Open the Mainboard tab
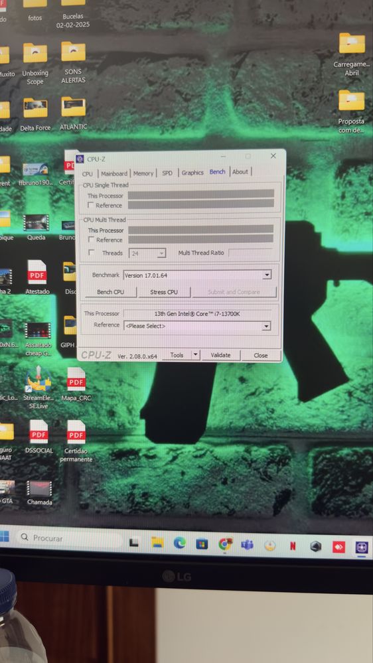This screenshot has width=373, height=663. 114,173
